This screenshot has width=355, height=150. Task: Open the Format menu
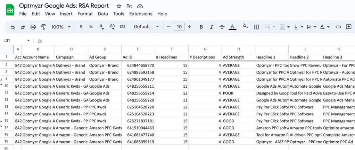click(85, 14)
